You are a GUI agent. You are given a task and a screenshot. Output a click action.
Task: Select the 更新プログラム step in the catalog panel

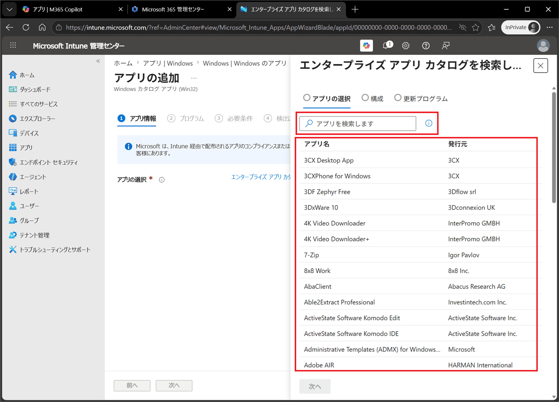(421, 98)
